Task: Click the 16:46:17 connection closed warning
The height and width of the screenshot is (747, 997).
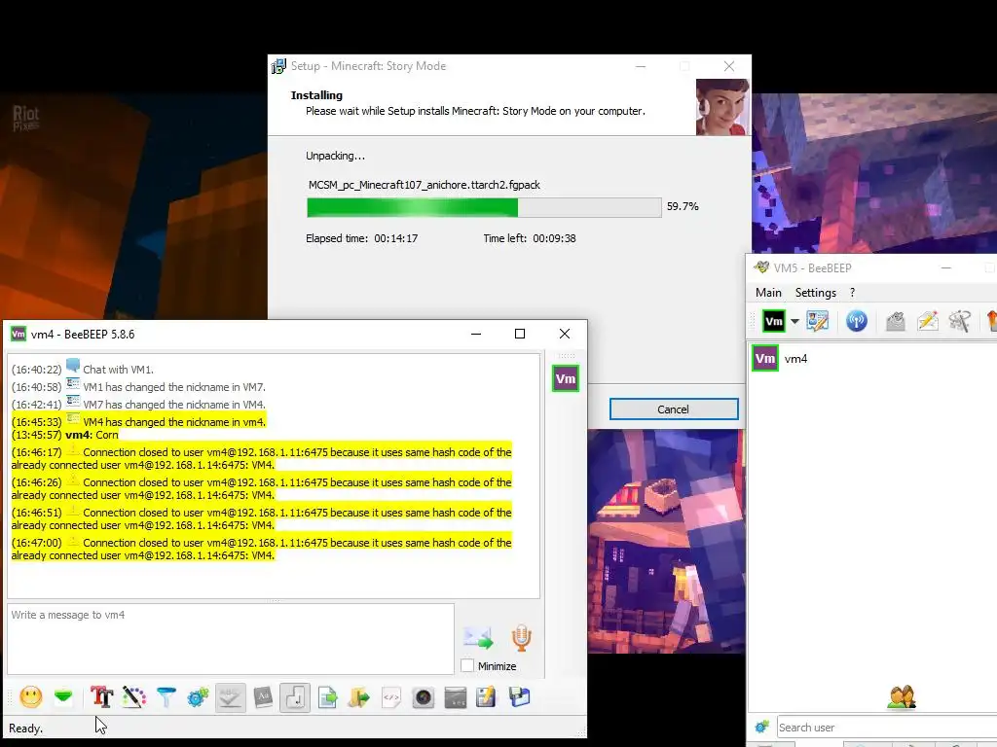Action: (261, 459)
